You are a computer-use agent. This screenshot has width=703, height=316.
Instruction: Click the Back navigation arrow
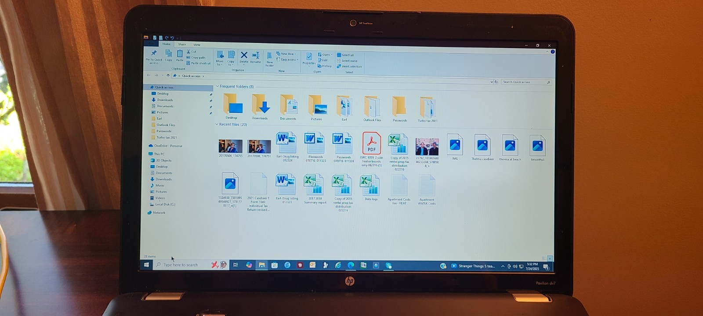(149, 75)
